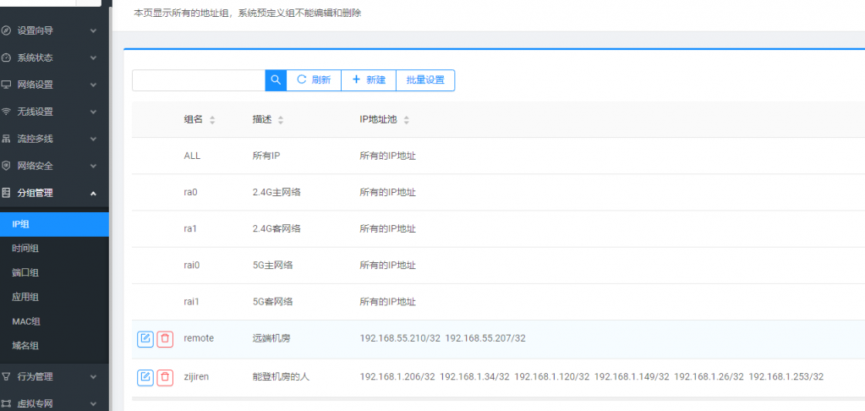865x411 pixels.
Task: Select the rai0 group name cell
Action: point(191,266)
